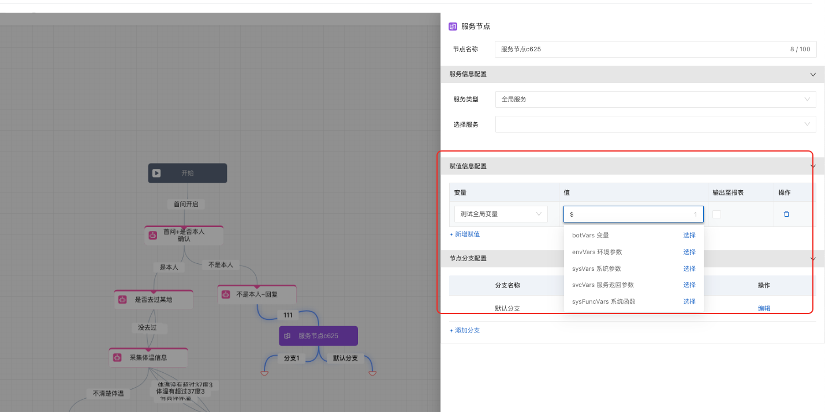Click the value input containing $
Viewport: 825px width, 412px height.
click(633, 214)
